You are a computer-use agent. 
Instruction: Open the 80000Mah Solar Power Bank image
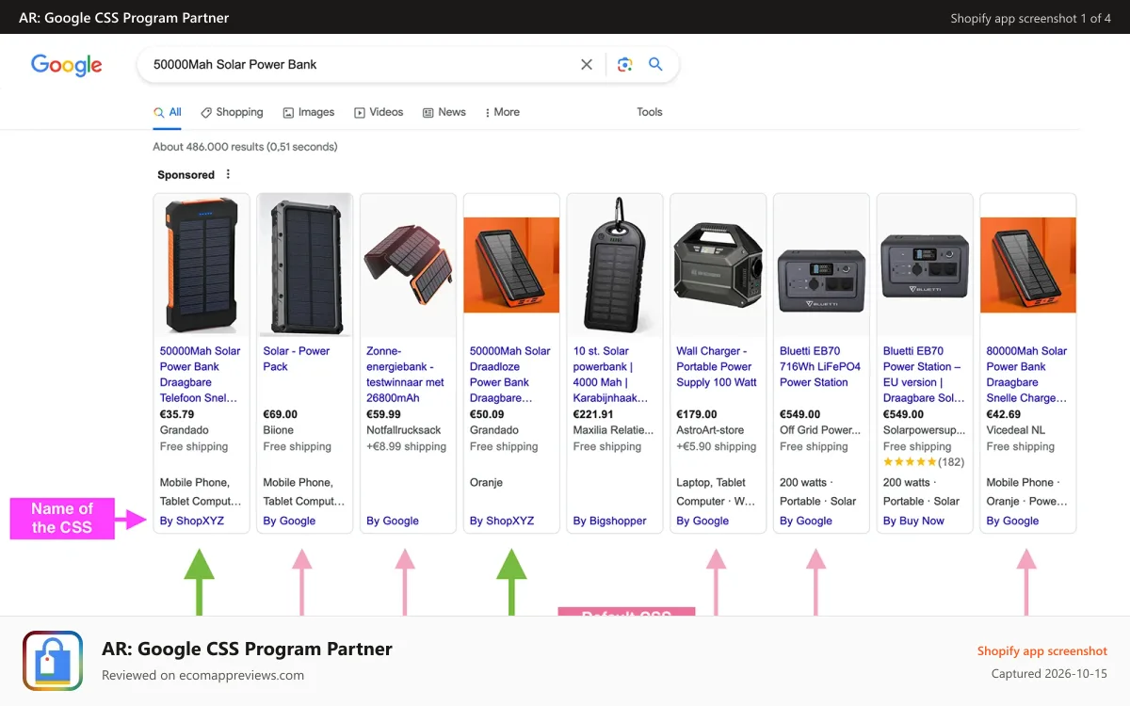(1028, 265)
